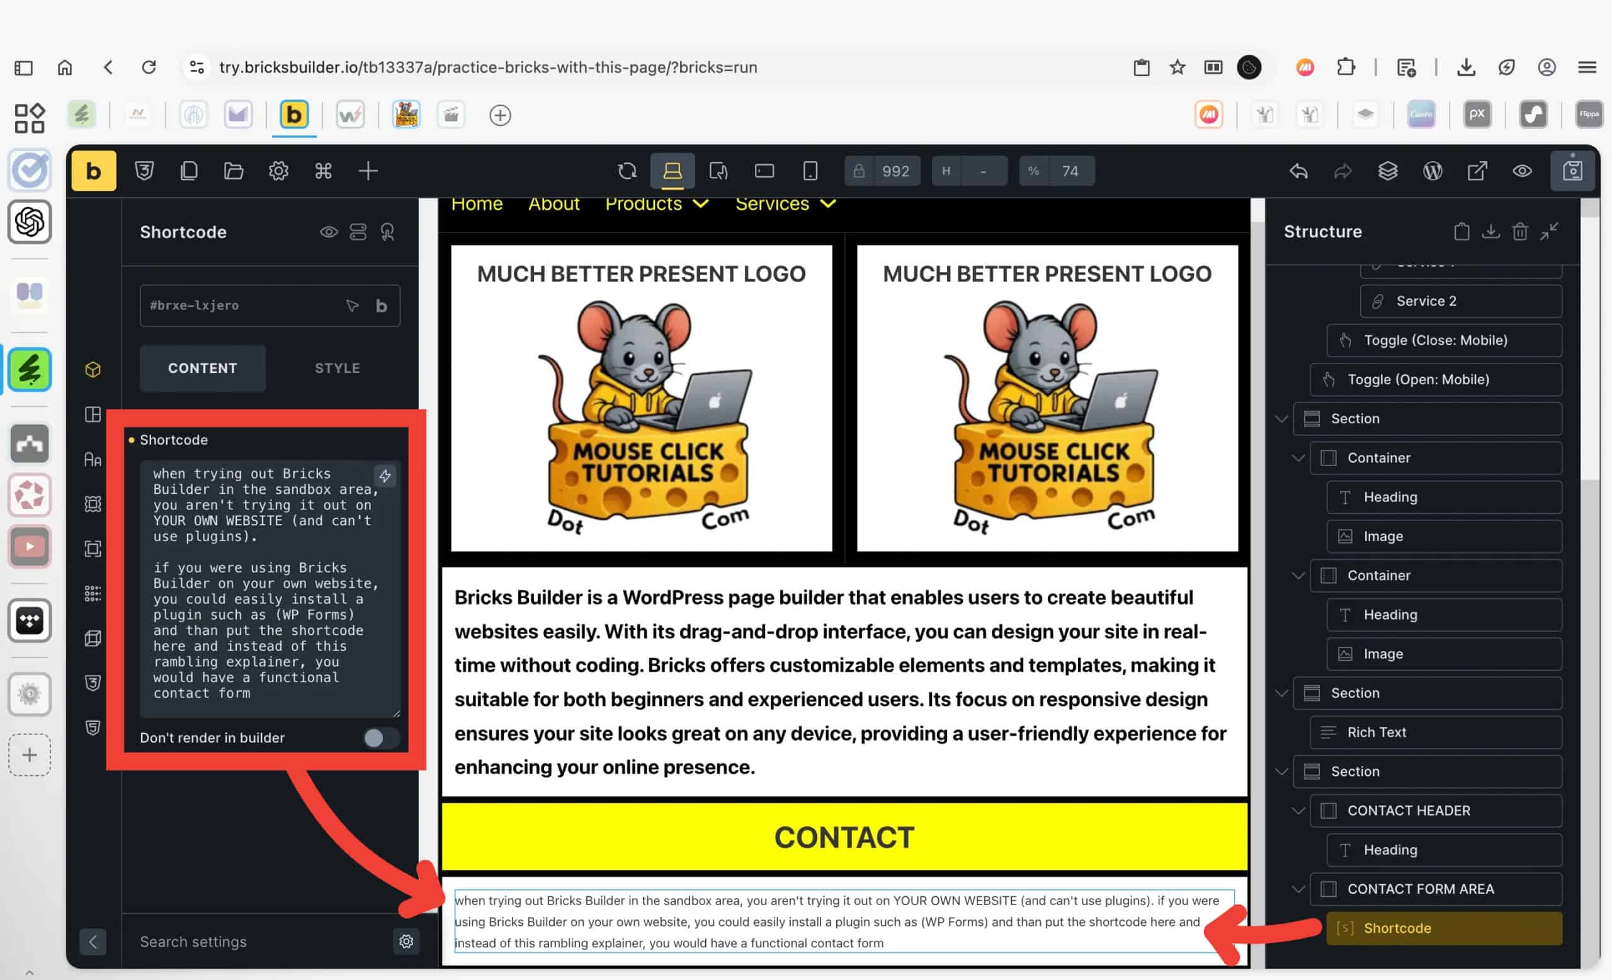Open the Bricks settings gear icon
This screenshot has height=980, width=1612.
click(x=278, y=171)
